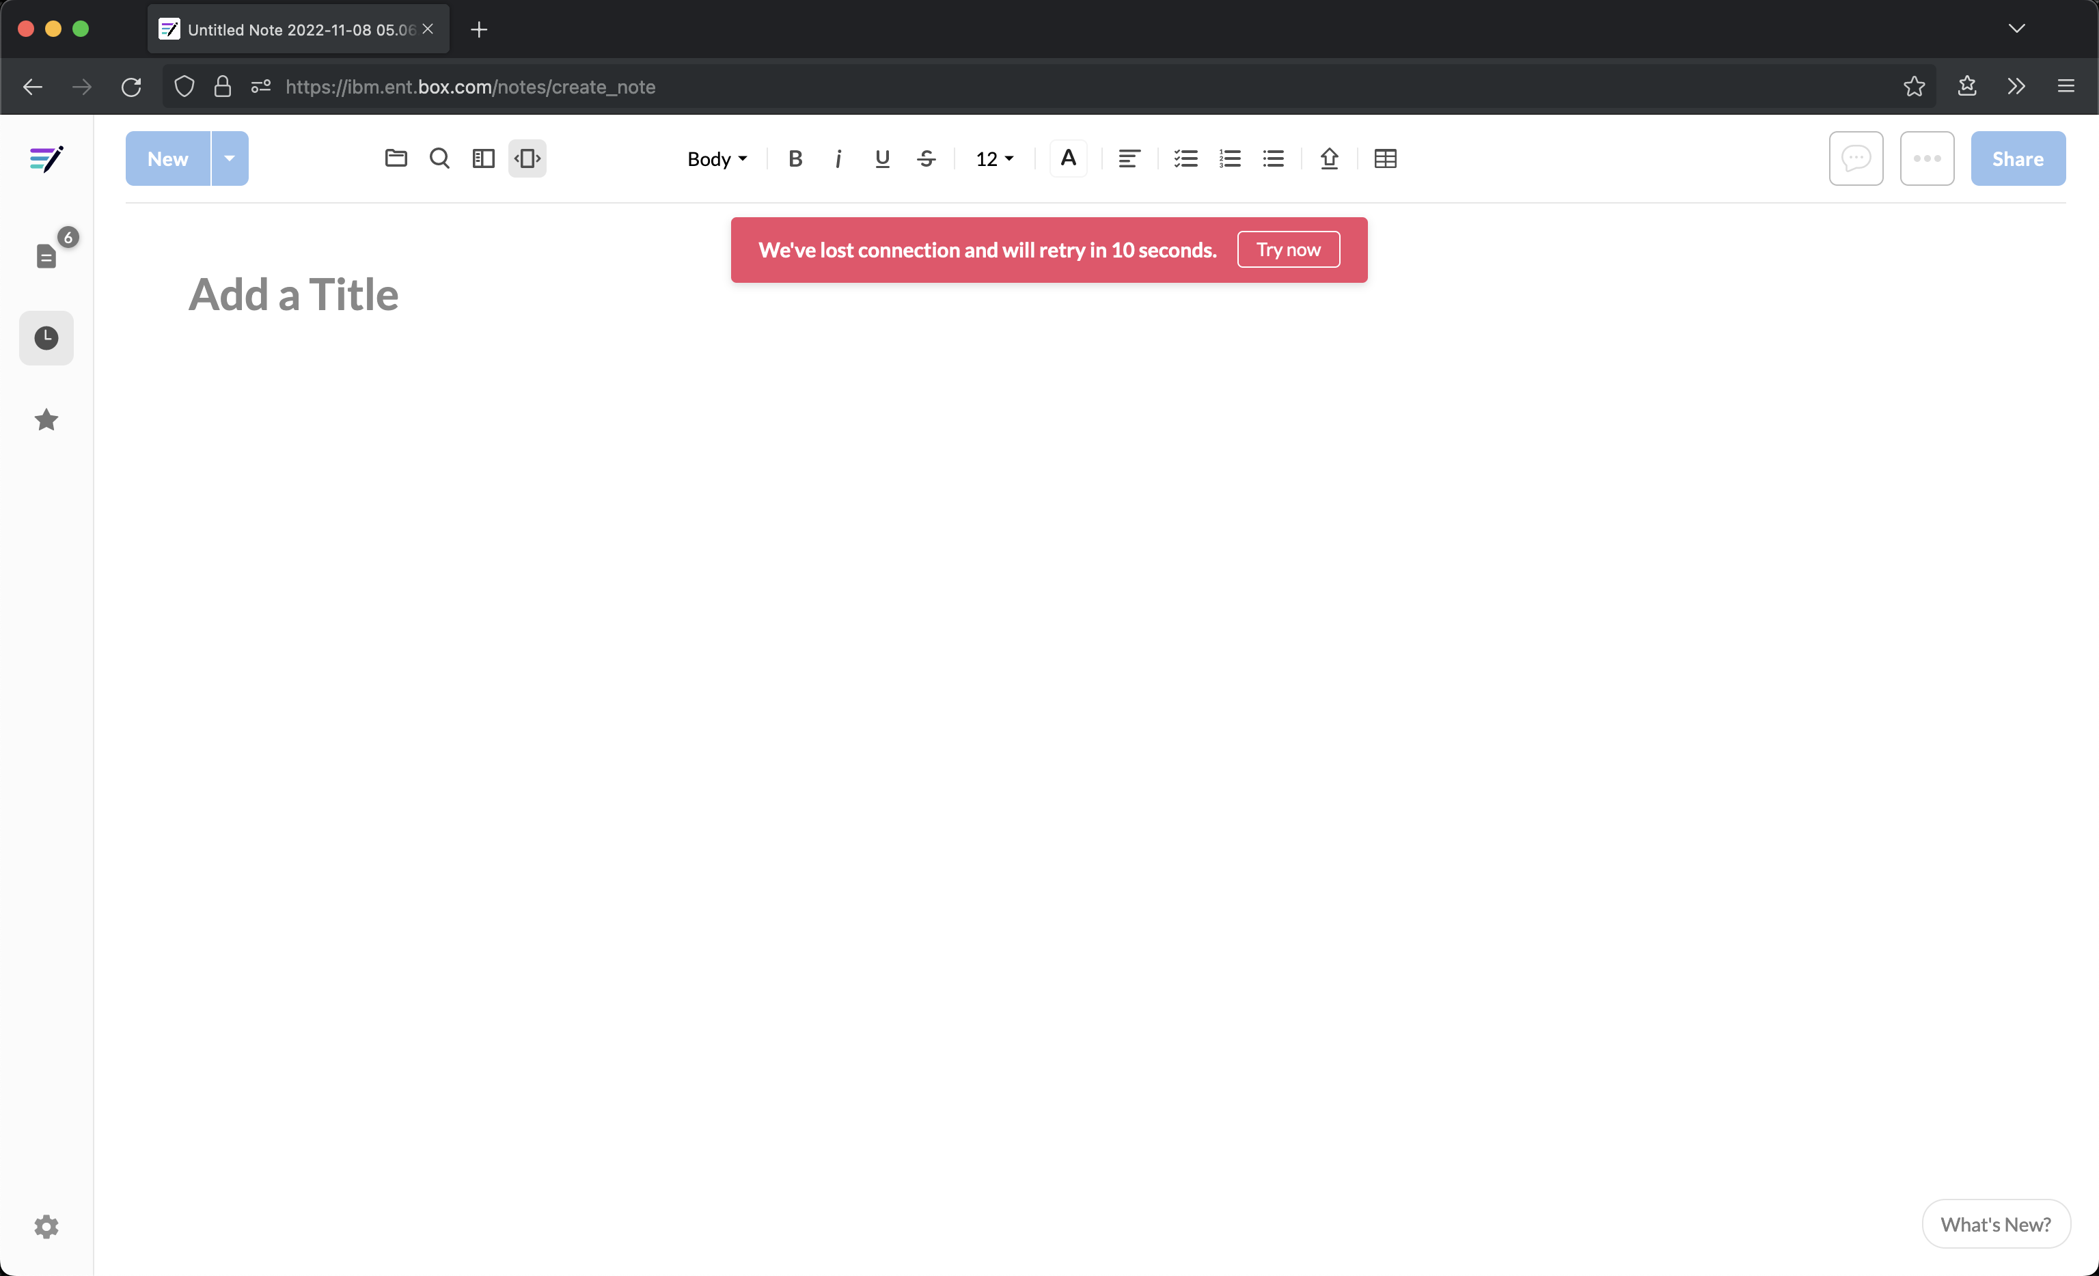This screenshot has height=1276, width=2099.
Task: Go back to previous page
Action: point(32,87)
